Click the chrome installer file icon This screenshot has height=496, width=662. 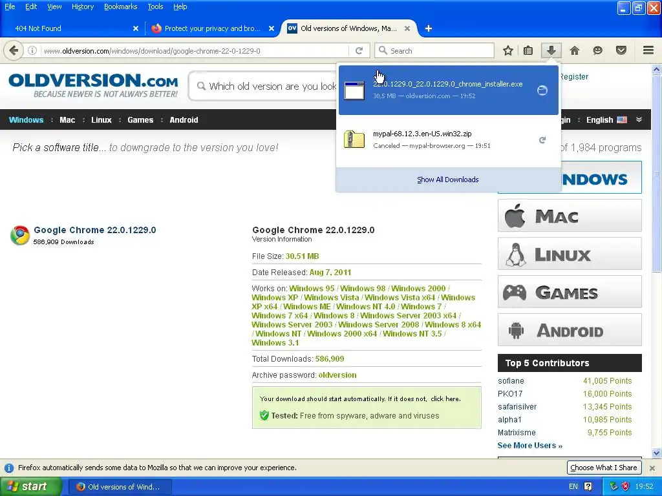point(354,90)
